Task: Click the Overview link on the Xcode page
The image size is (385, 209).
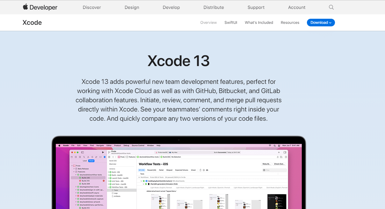Action: click(208, 23)
